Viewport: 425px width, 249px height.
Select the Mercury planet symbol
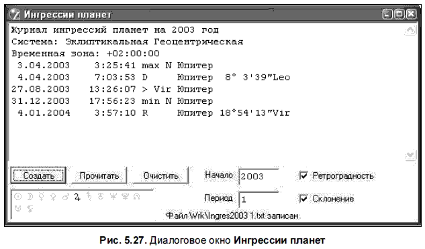pyautogui.click(x=41, y=197)
